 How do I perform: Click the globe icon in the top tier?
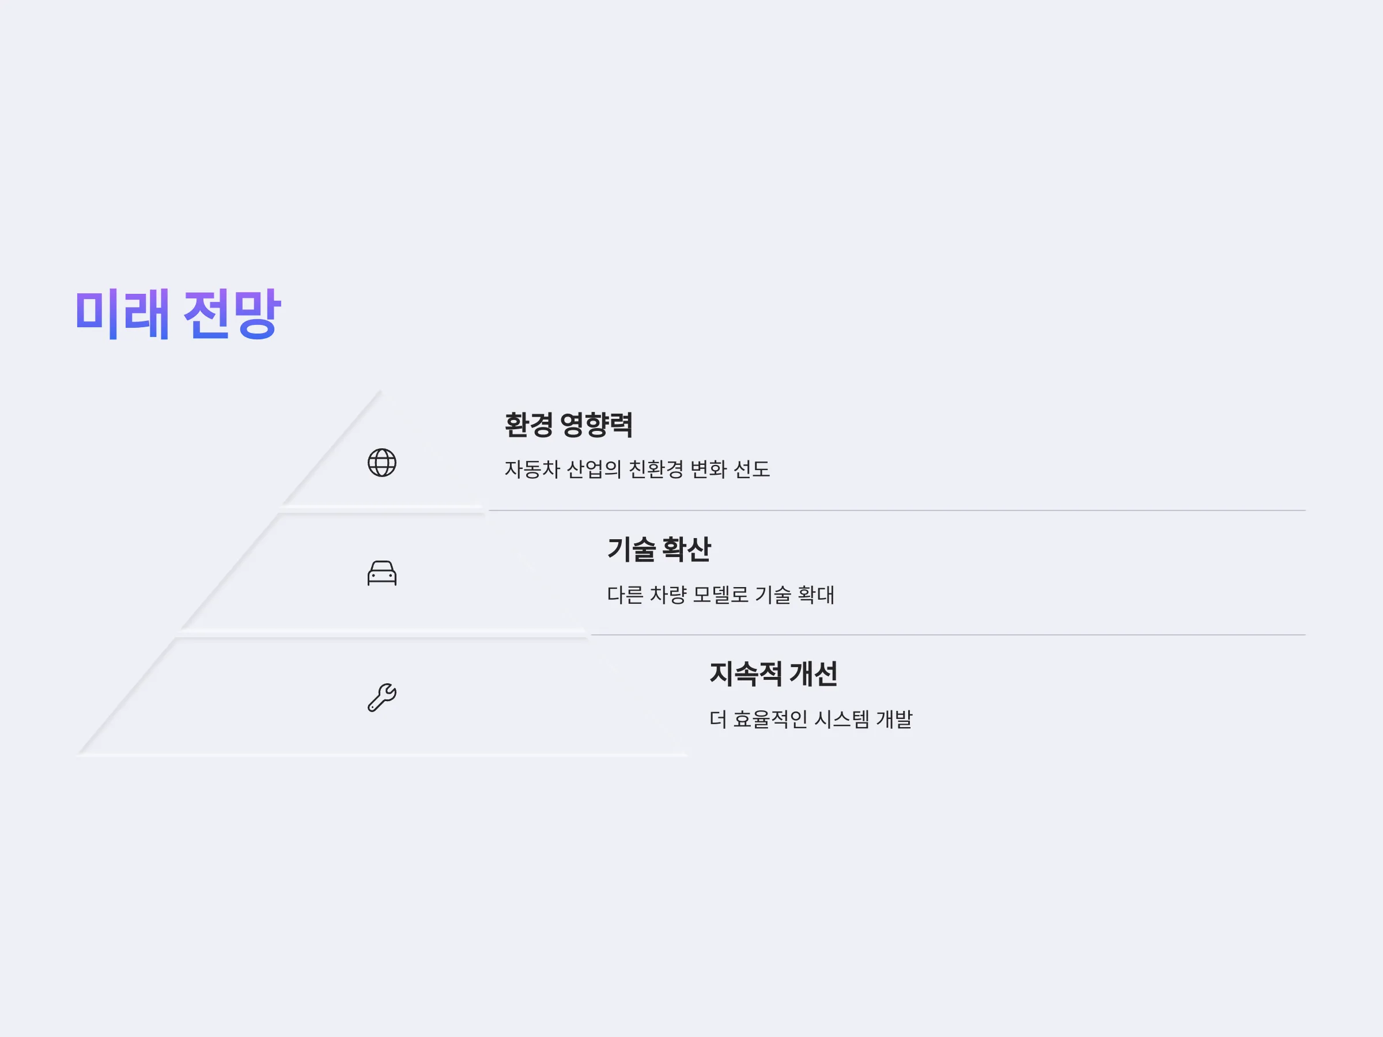(382, 463)
